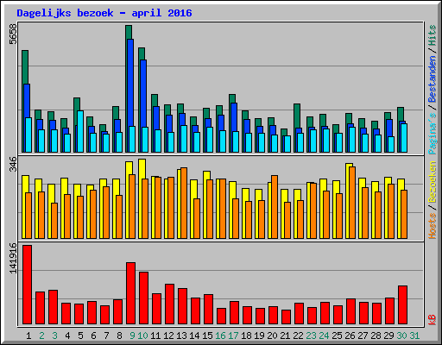Select the '346' axis value of visits chart
Image resolution: width=442 pixels, height=345 pixels.
(x=13, y=164)
